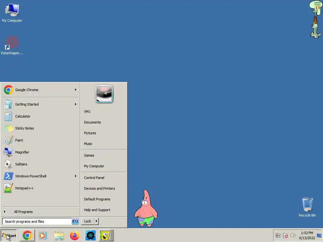Screen dimensions: 323x242
Task: Open Music from Start menu
Action: pyautogui.click(x=88, y=144)
